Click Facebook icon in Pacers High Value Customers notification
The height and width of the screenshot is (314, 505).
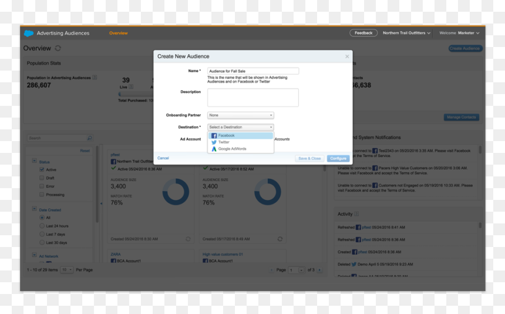tap(375, 168)
